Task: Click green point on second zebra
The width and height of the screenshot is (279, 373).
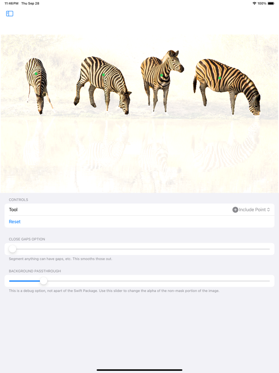Action: click(x=103, y=75)
